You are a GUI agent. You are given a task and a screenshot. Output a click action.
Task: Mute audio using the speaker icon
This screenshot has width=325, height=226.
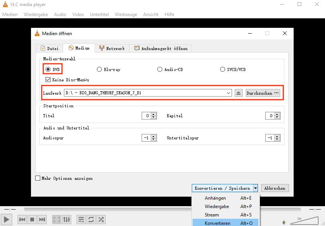coord(284,222)
